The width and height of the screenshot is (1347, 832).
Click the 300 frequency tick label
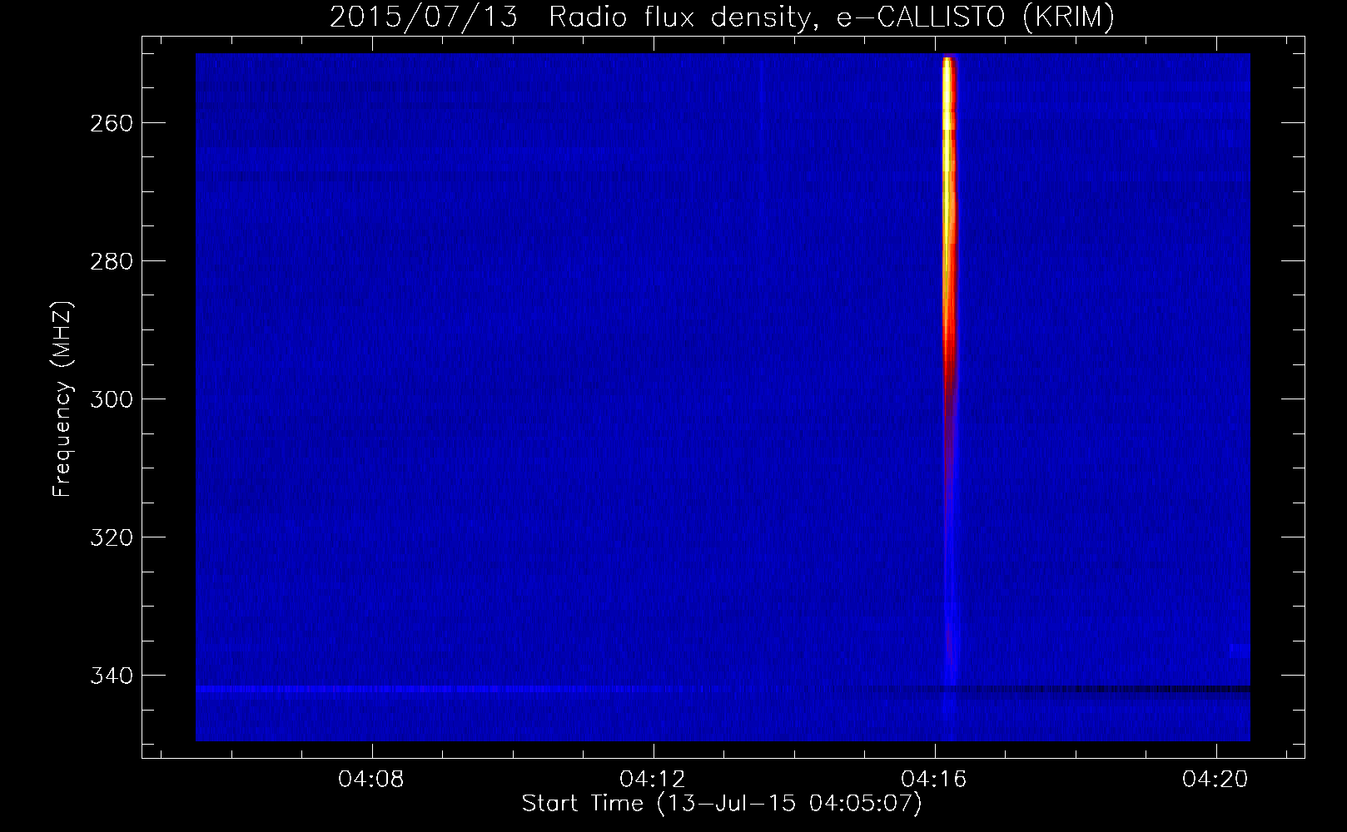coord(110,399)
